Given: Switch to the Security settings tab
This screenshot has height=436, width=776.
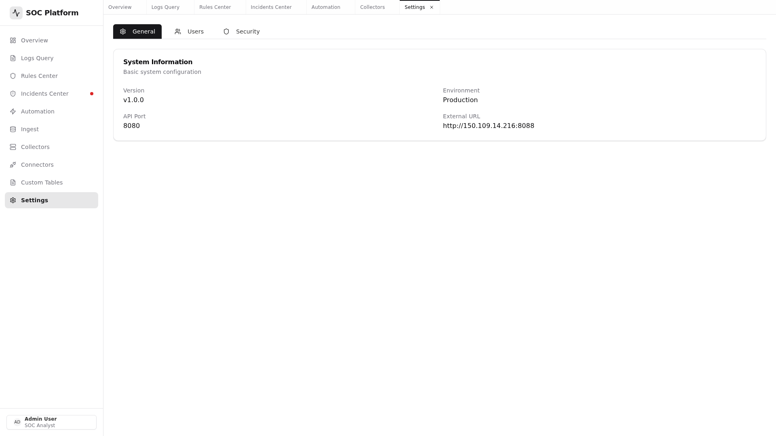Looking at the screenshot, I should coord(241,31).
